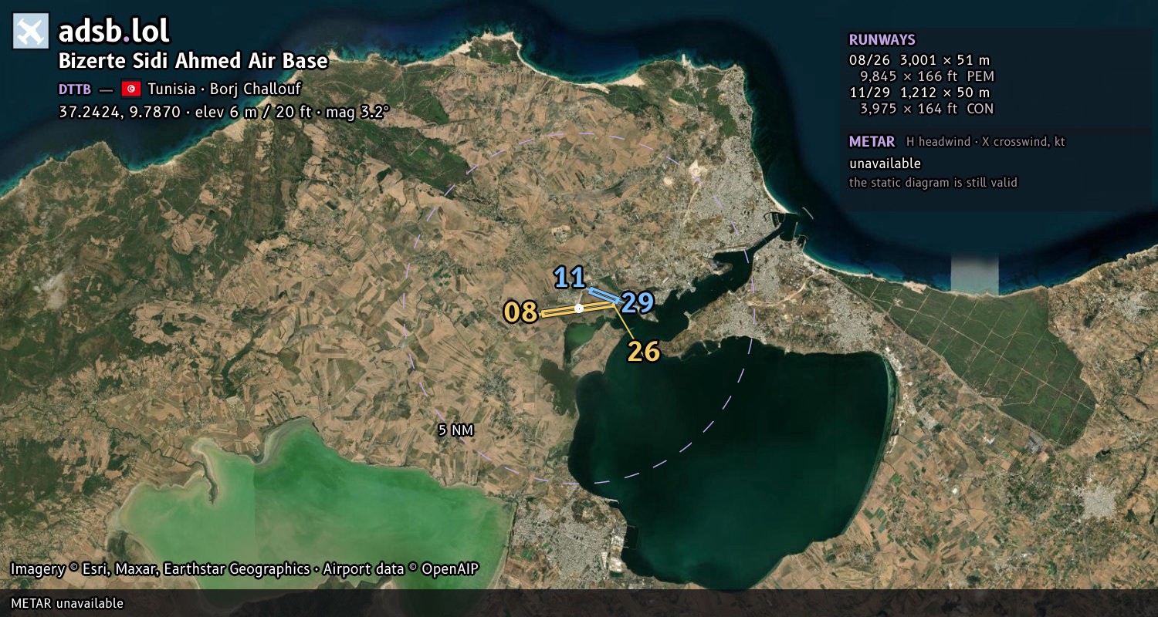Select runway label 11
1158x617 pixels.
[x=569, y=278]
